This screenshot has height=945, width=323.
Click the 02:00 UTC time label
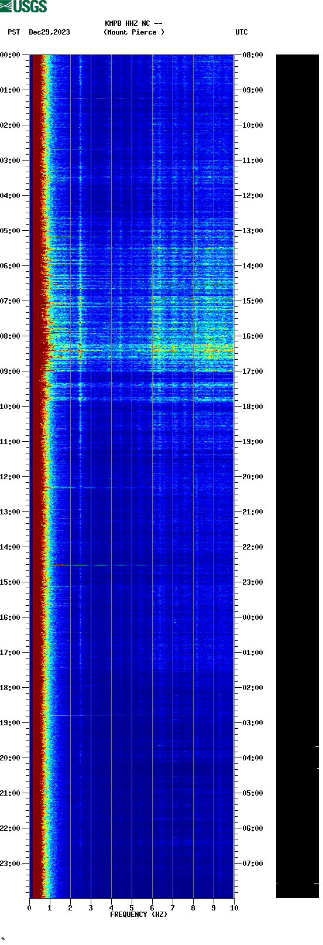[253, 688]
